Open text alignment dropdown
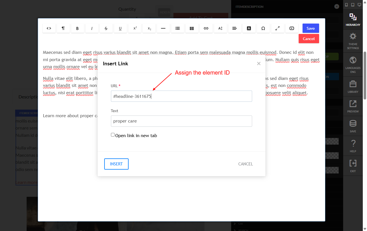Screen dimensions: 367x231 pyautogui.click(x=235, y=28)
